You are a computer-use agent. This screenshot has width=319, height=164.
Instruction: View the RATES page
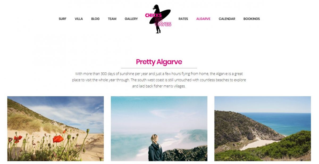tap(183, 19)
